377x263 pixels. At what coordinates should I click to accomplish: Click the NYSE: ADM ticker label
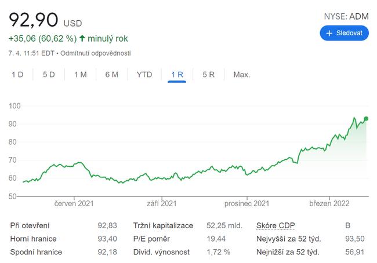(346, 16)
